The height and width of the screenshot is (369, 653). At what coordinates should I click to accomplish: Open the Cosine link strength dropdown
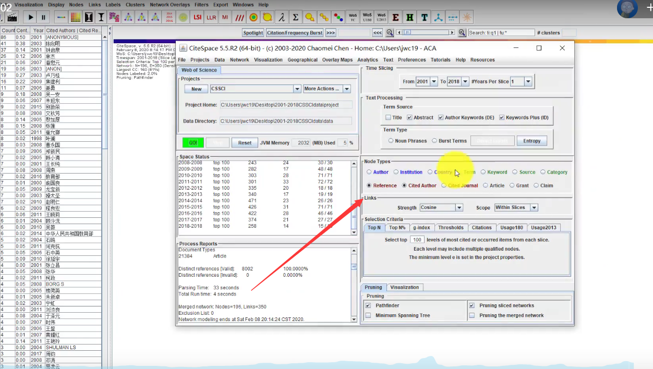(459, 207)
